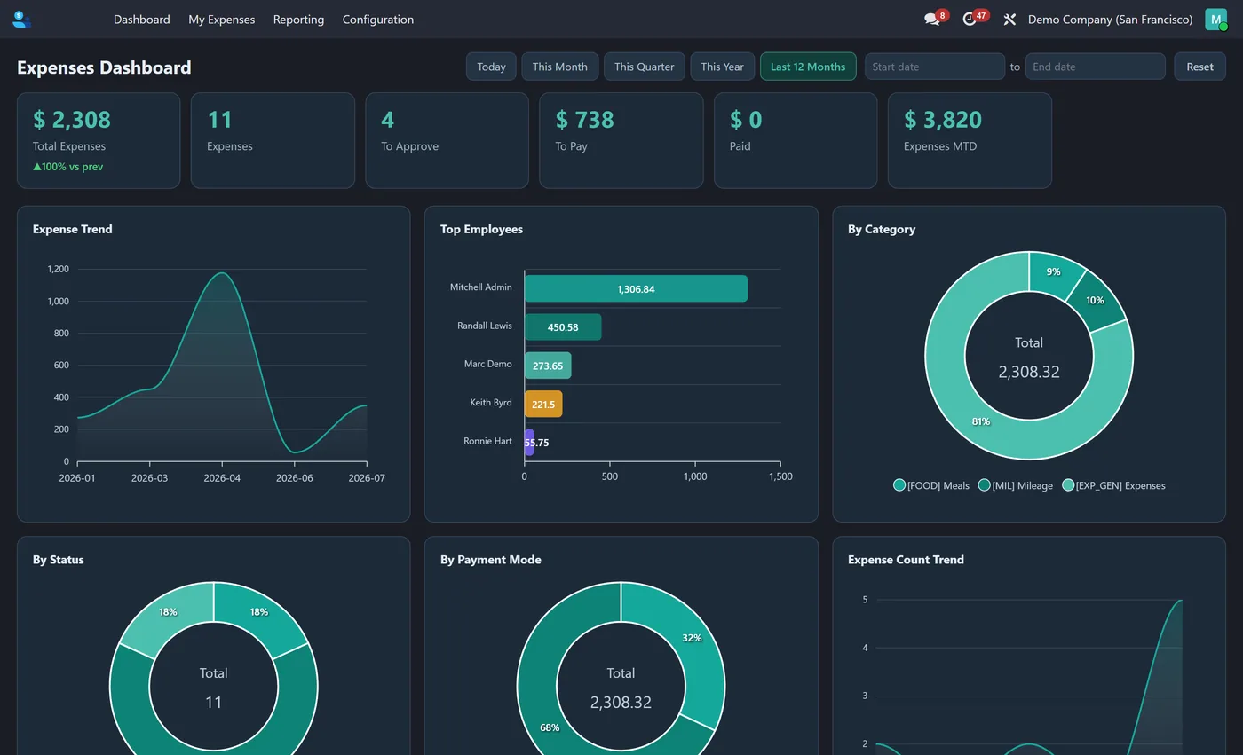Click the 100% vs prev indicator

coord(68,167)
